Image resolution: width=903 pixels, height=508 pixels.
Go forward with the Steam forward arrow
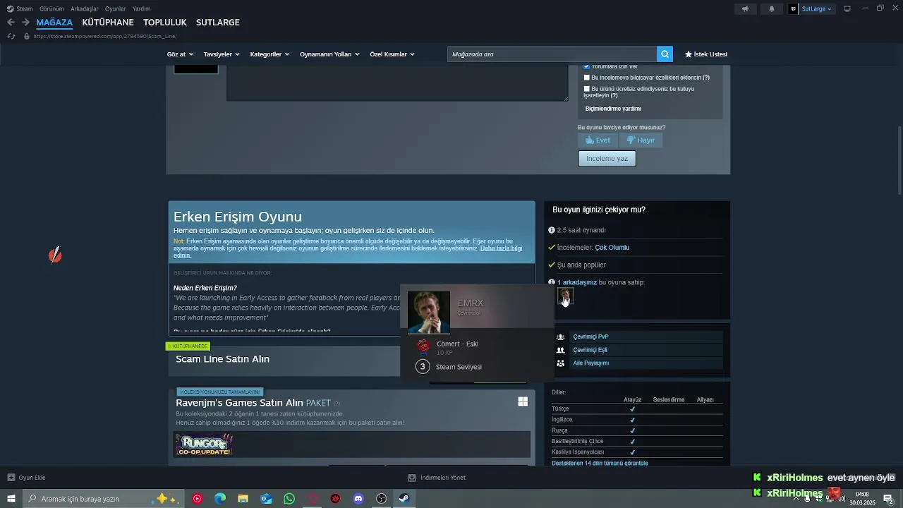(x=25, y=22)
